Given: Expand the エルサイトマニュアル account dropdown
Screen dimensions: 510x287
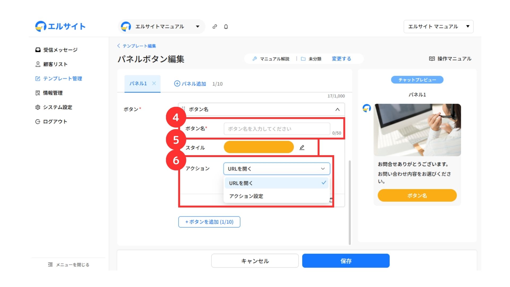Looking at the screenshot, I should coord(197,27).
